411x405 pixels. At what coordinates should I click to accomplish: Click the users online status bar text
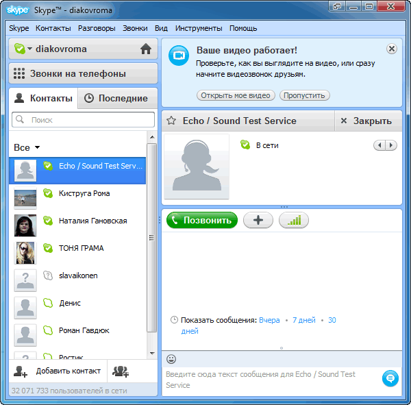click(x=69, y=391)
